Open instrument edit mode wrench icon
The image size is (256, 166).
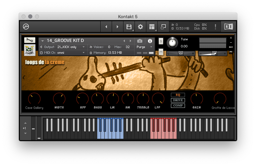tap(30, 40)
